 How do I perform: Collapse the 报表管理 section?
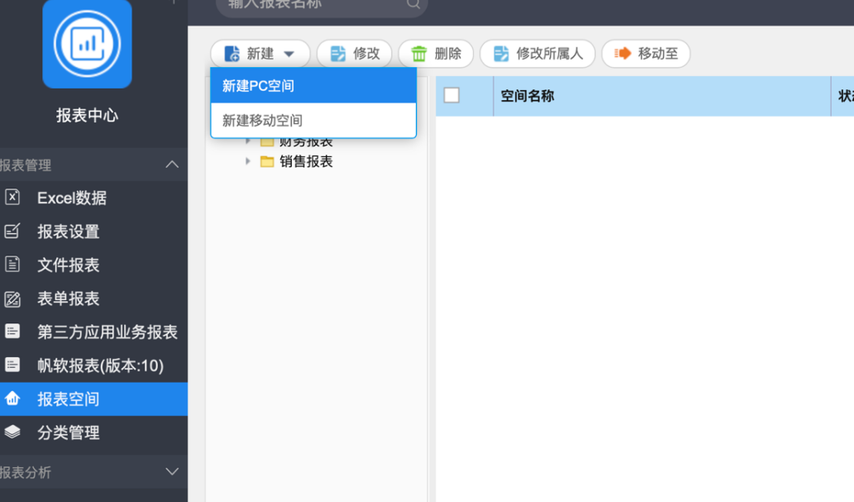pyautogui.click(x=172, y=165)
